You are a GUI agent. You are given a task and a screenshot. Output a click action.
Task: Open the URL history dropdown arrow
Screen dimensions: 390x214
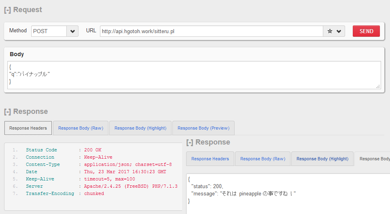[x=339, y=31]
